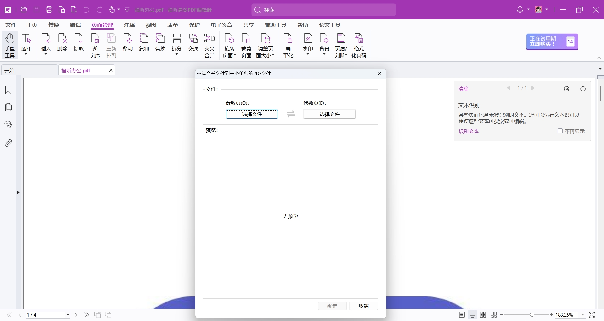Switch to the 开始 document tab
604x321 pixels.
click(29, 70)
